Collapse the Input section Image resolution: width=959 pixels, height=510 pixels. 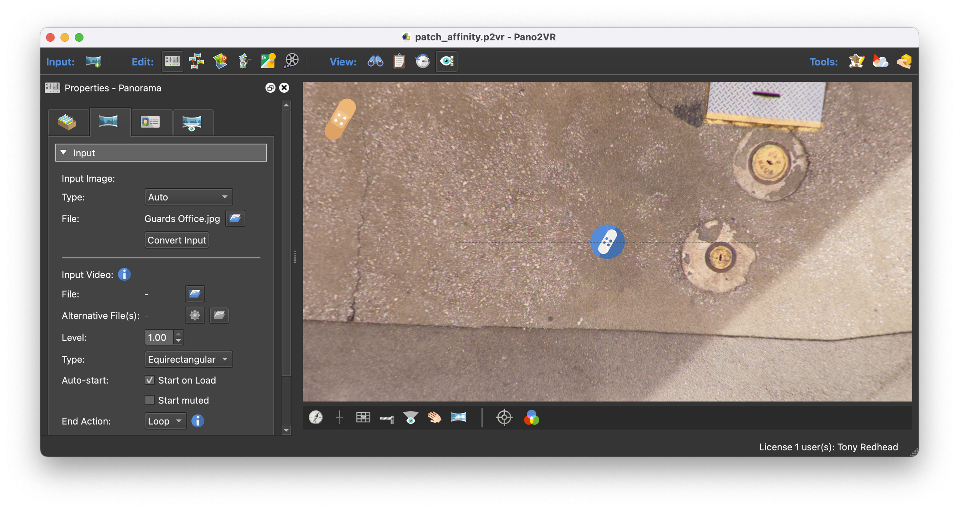pos(64,153)
